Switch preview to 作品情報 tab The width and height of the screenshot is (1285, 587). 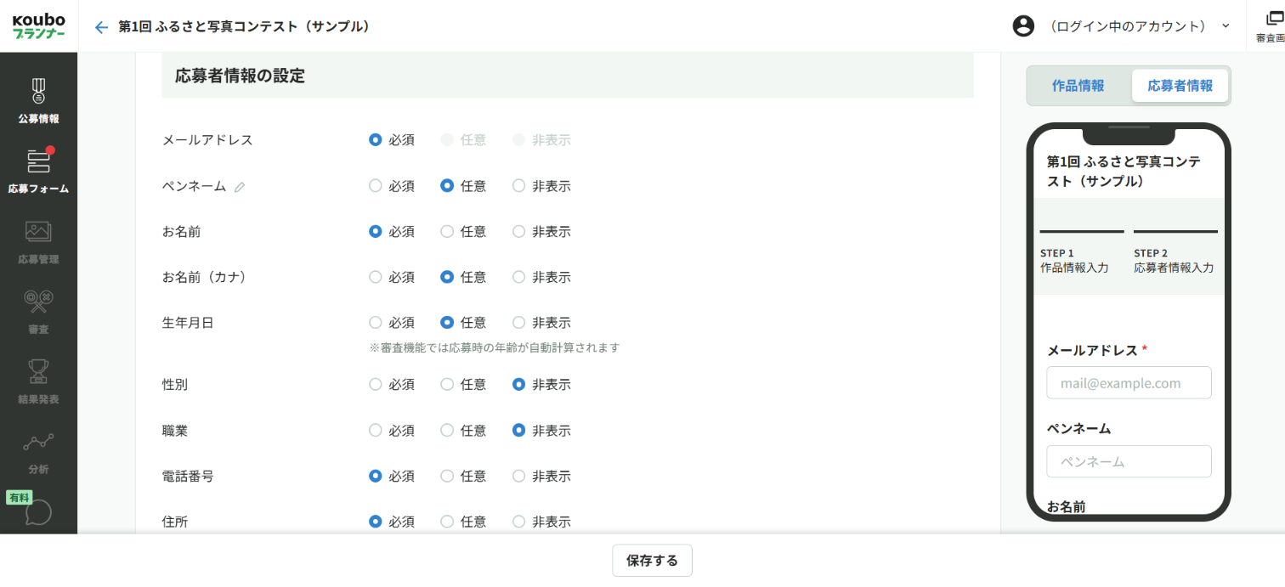(x=1078, y=86)
